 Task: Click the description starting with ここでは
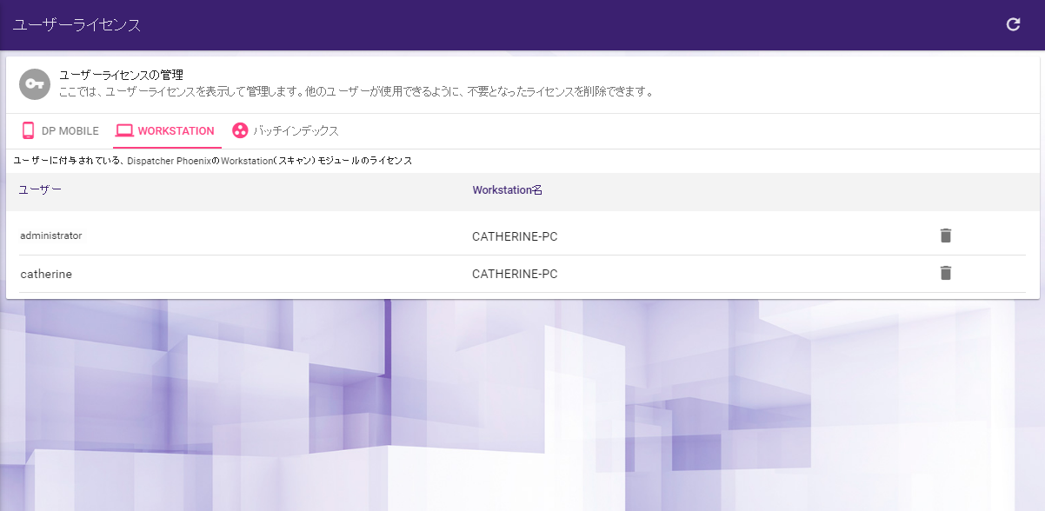(356, 91)
